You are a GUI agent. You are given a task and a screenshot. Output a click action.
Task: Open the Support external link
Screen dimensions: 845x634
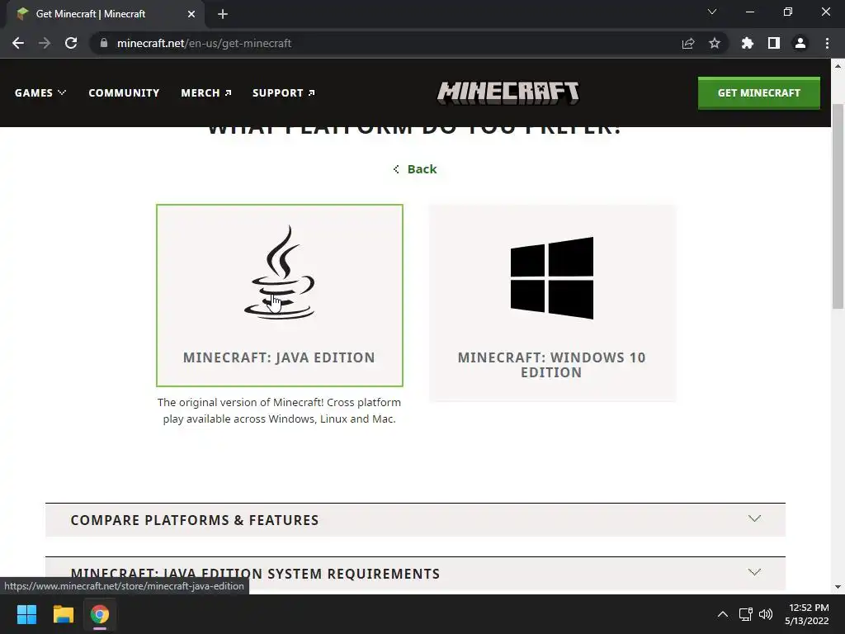(284, 92)
